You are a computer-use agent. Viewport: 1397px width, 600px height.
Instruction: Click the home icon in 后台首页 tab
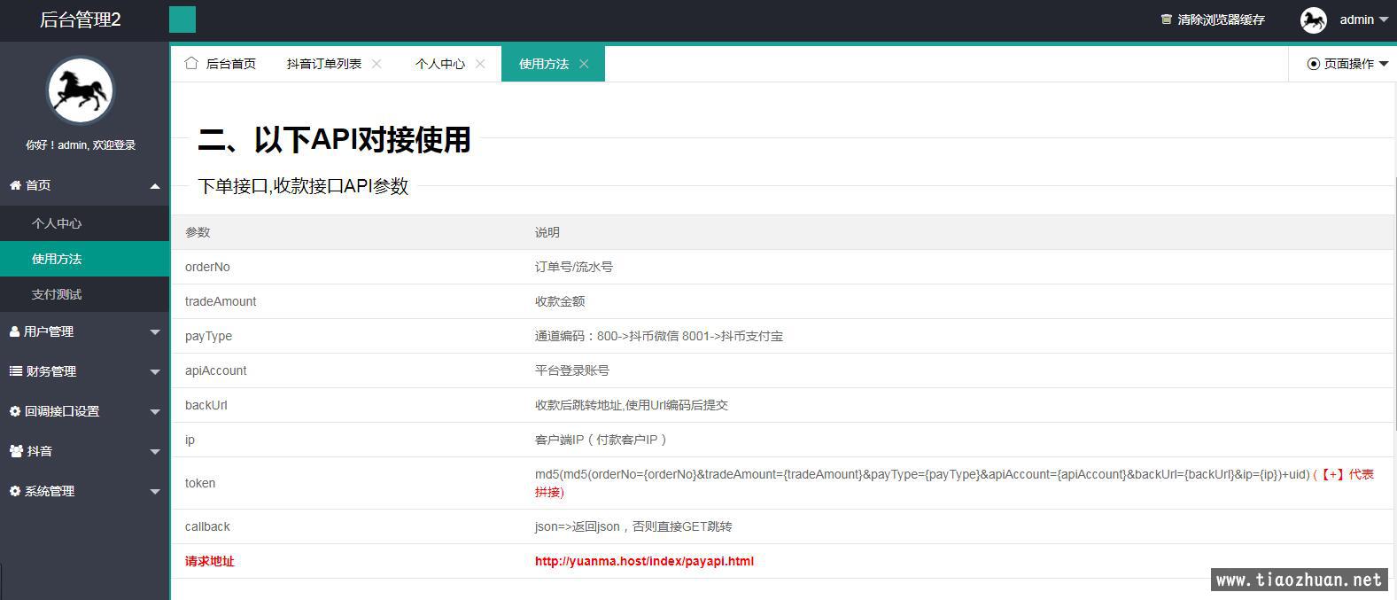[x=191, y=63]
